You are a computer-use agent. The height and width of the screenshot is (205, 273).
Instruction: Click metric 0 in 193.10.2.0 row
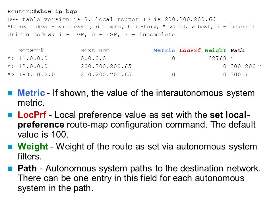[173, 75]
